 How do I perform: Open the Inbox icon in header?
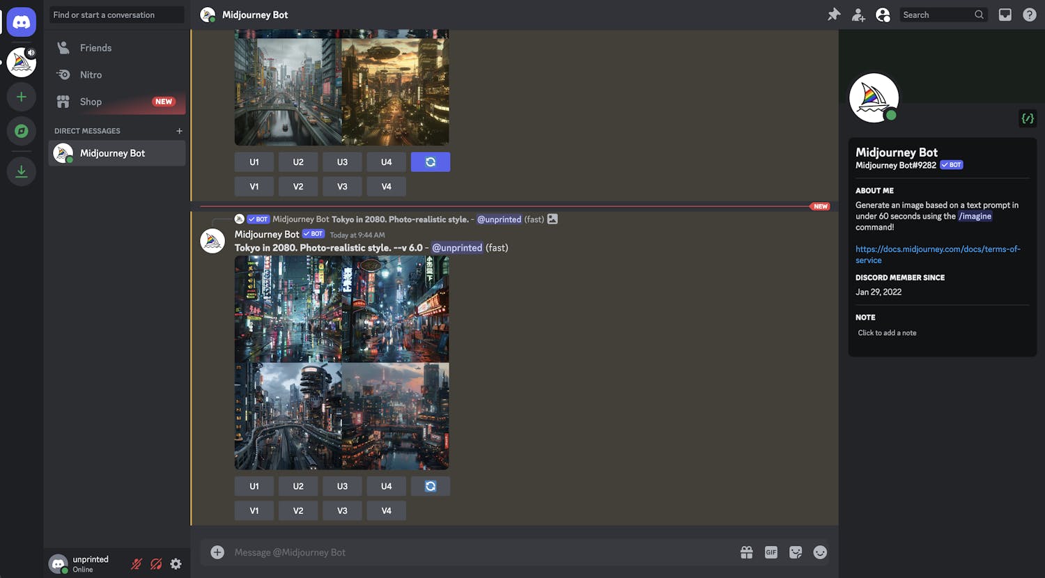[1005, 15]
